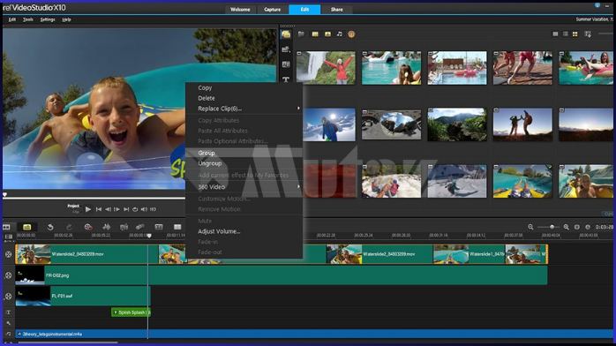Open the Media library panel icon
The width and height of the screenshot is (616, 346).
coord(286,34)
